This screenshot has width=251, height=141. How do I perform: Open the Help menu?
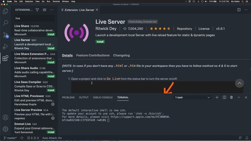point(73,2)
